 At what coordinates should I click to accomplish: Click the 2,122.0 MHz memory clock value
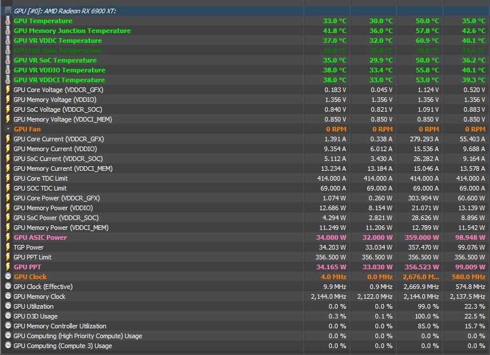375,297
